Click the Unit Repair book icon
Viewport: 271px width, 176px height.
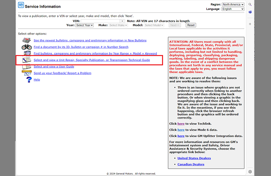27,60
